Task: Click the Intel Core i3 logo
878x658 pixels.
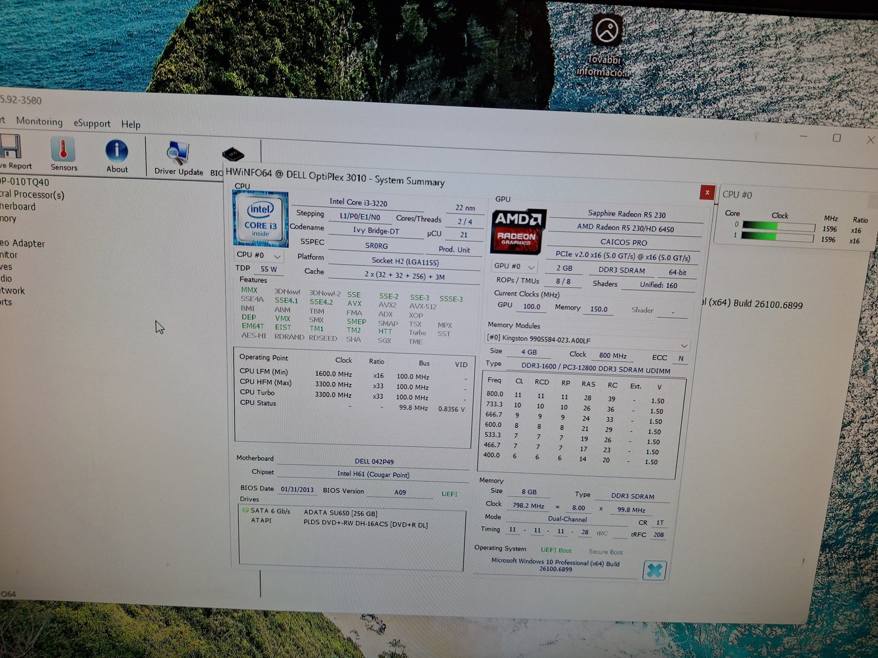Action: pyautogui.click(x=260, y=218)
